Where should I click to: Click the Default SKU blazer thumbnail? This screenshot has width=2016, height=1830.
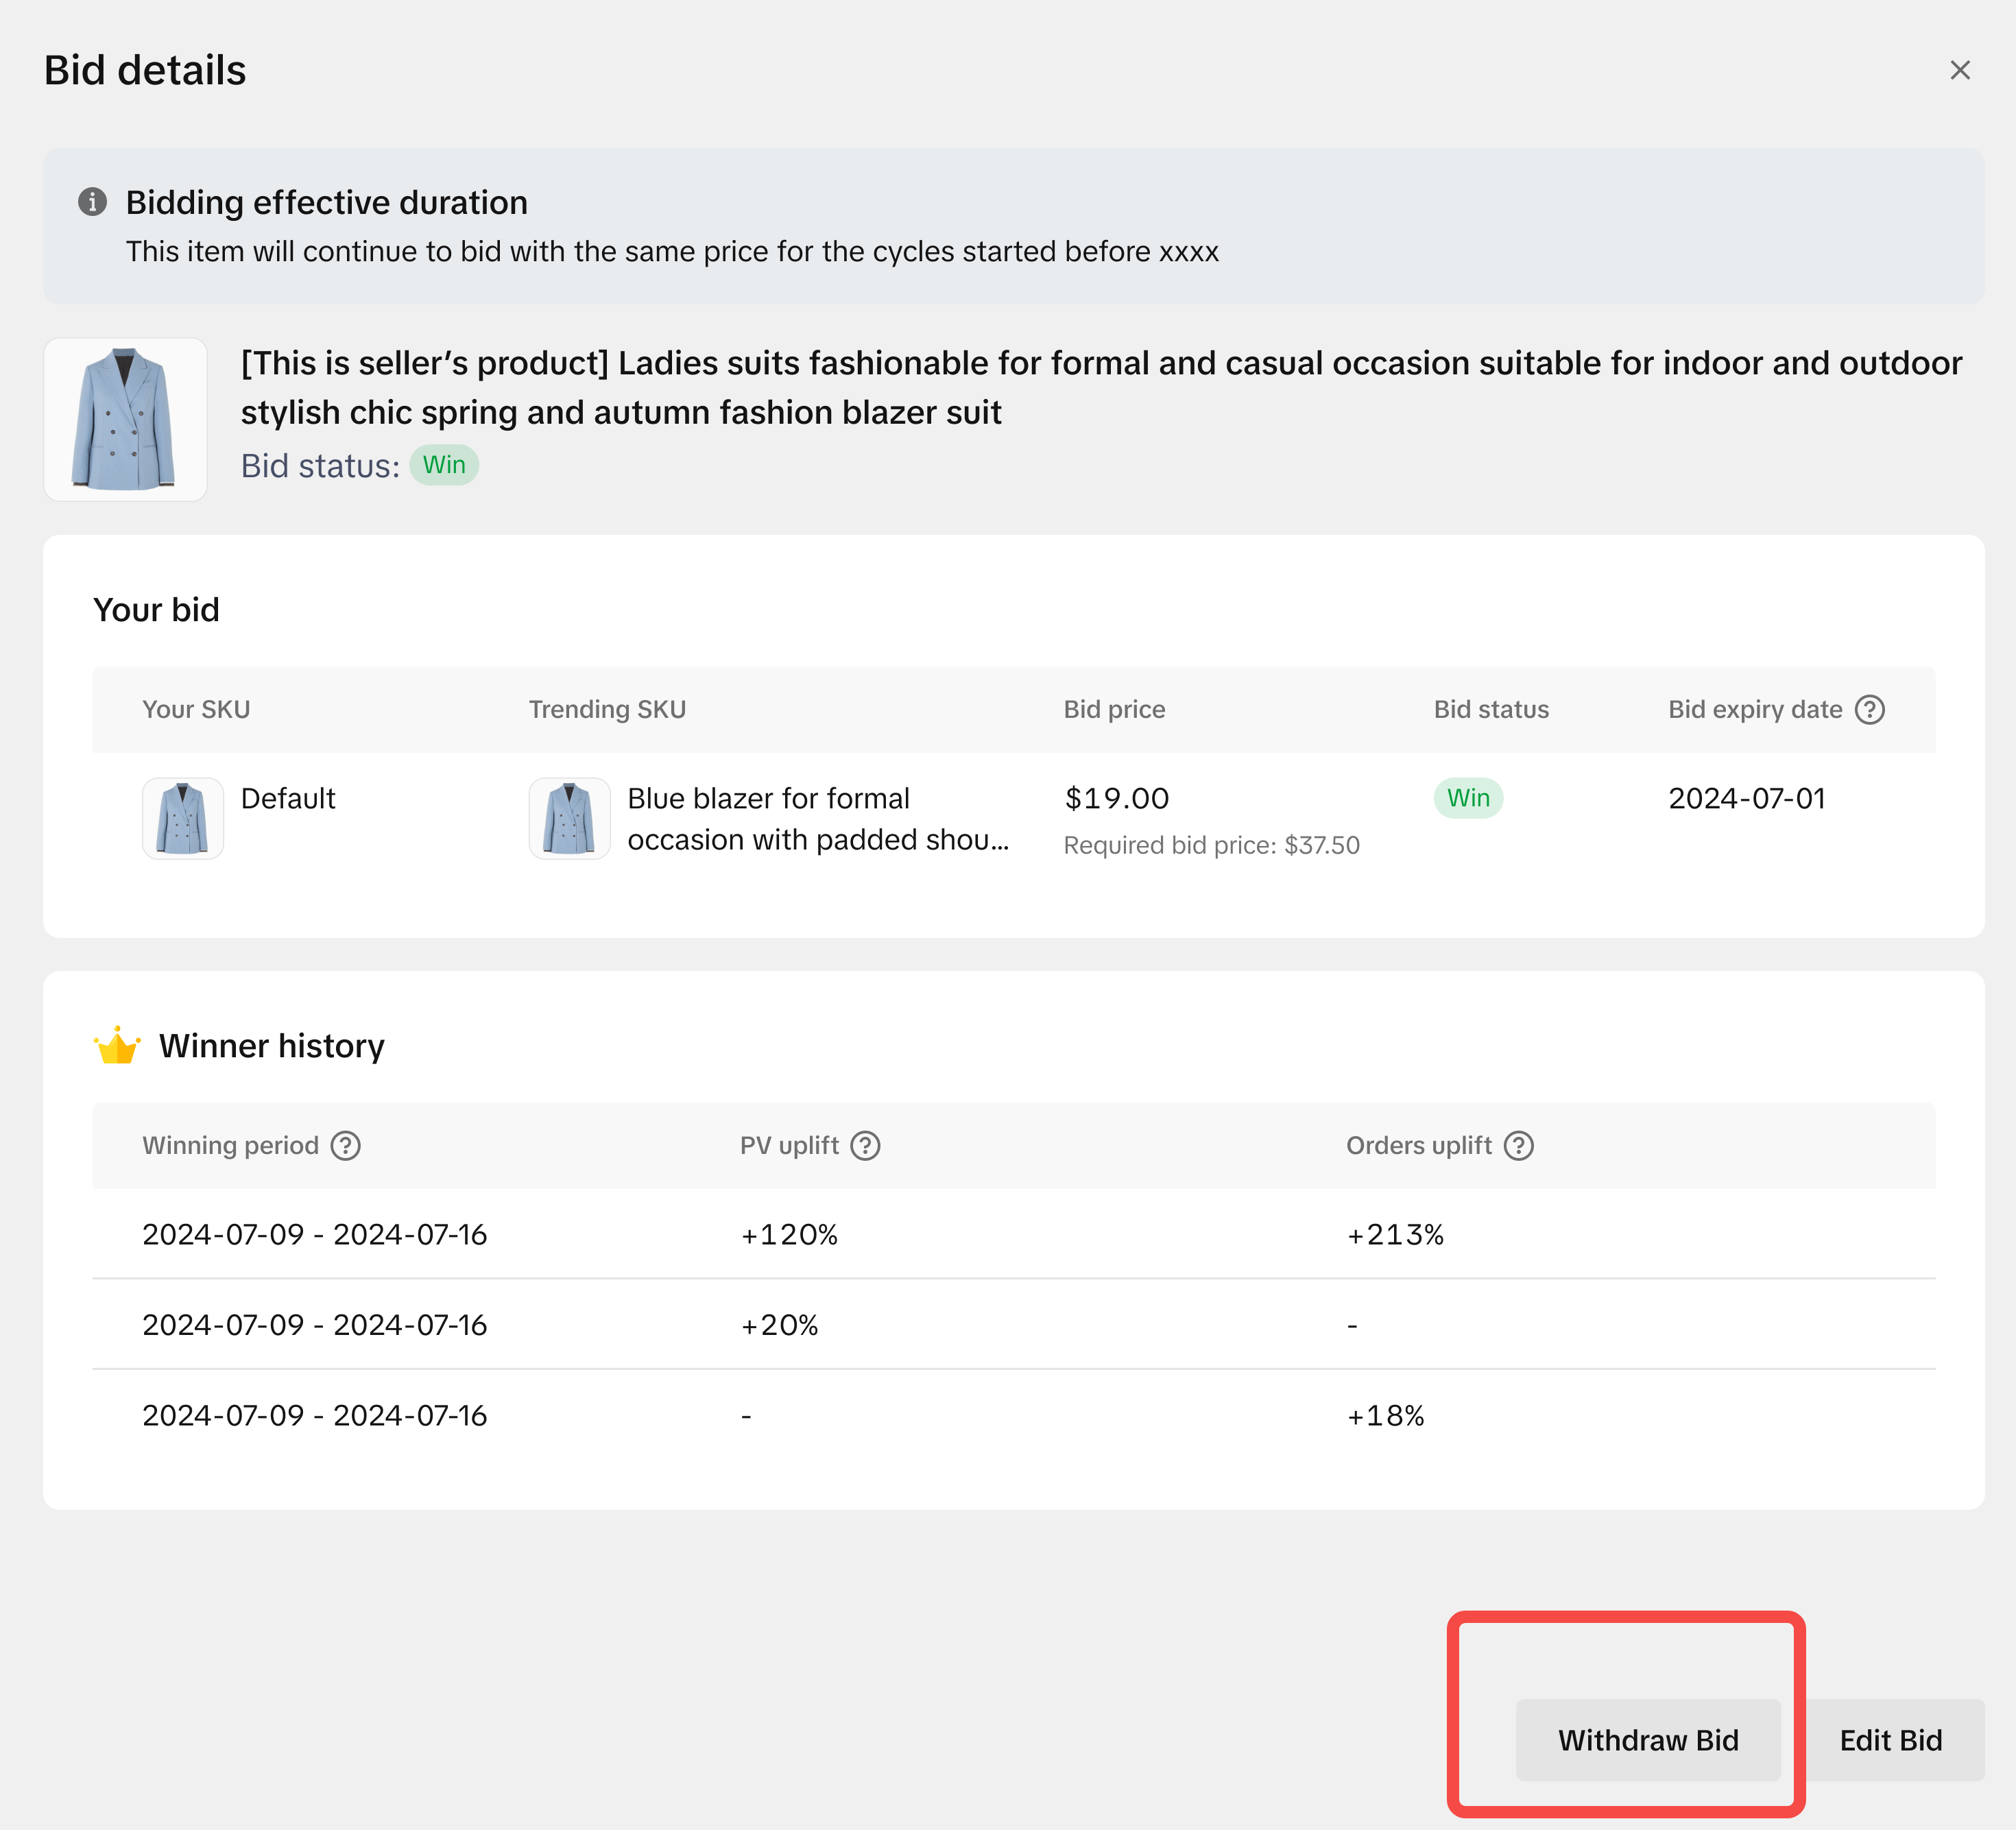(x=182, y=818)
